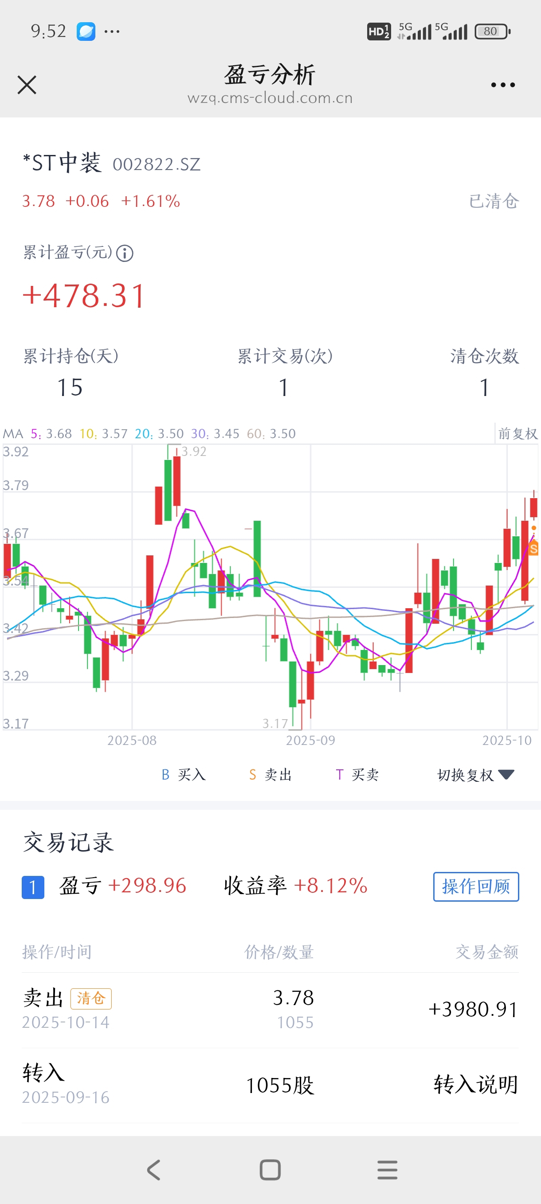Tap the 3.92 high-point candle label
The height and width of the screenshot is (1204, 541).
coord(194,451)
